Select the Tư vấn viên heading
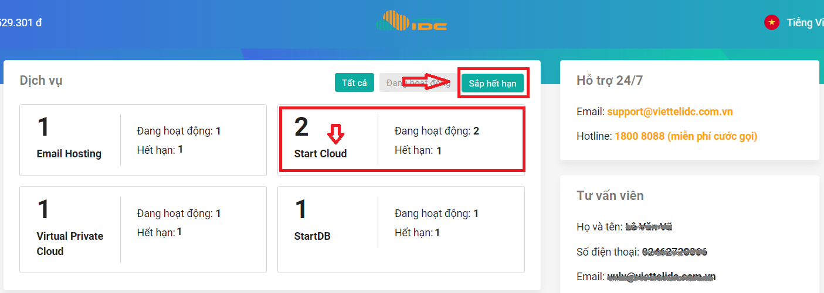Viewport: 824px width, 293px height. click(x=610, y=196)
